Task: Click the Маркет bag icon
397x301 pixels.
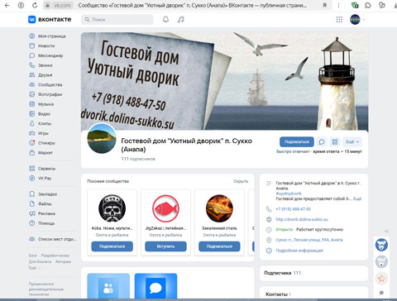Action: coord(32,152)
